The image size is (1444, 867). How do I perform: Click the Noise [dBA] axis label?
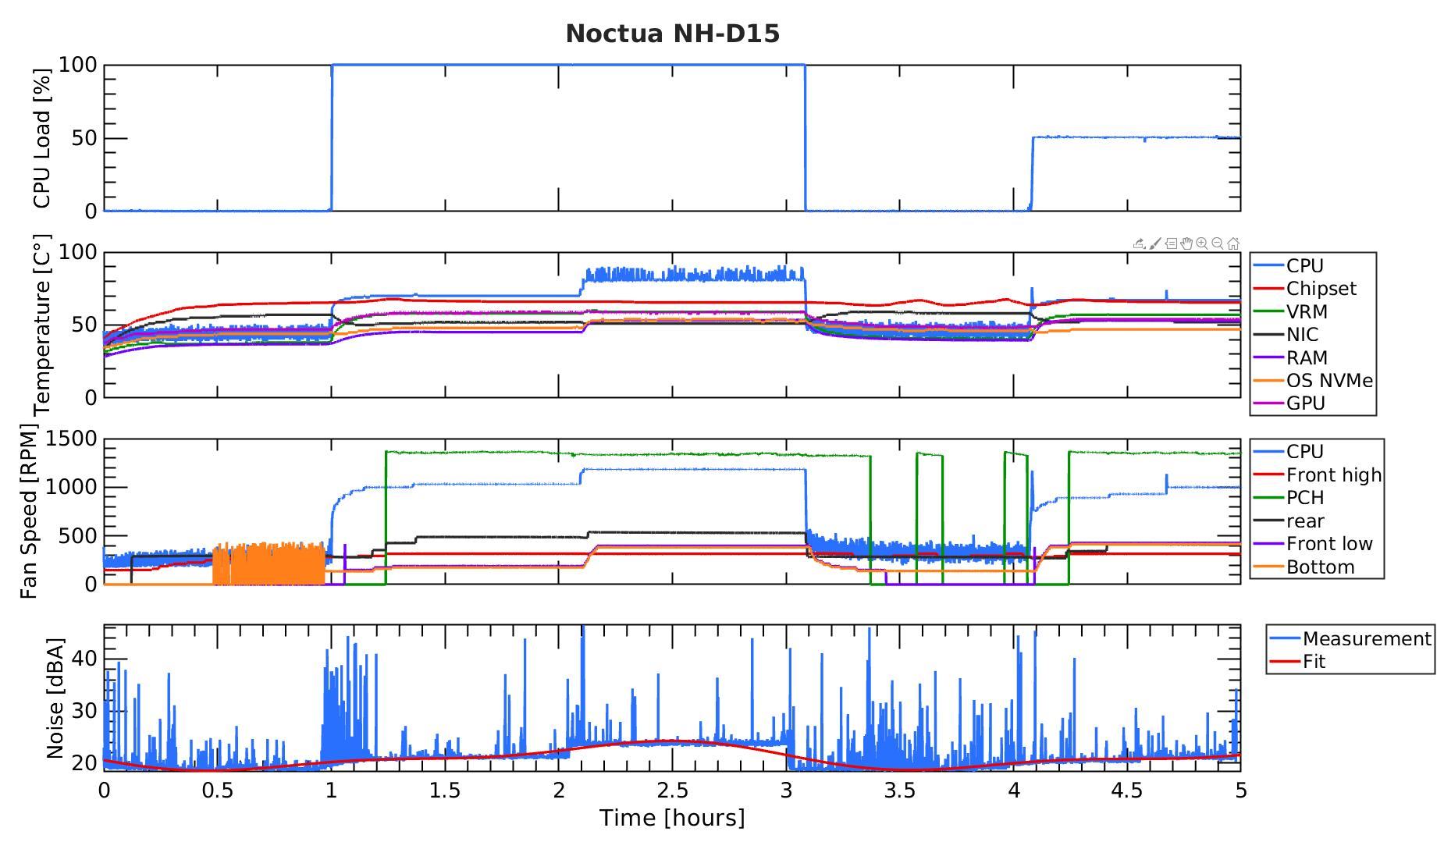point(55,698)
